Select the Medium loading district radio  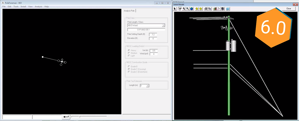coord(129,53)
